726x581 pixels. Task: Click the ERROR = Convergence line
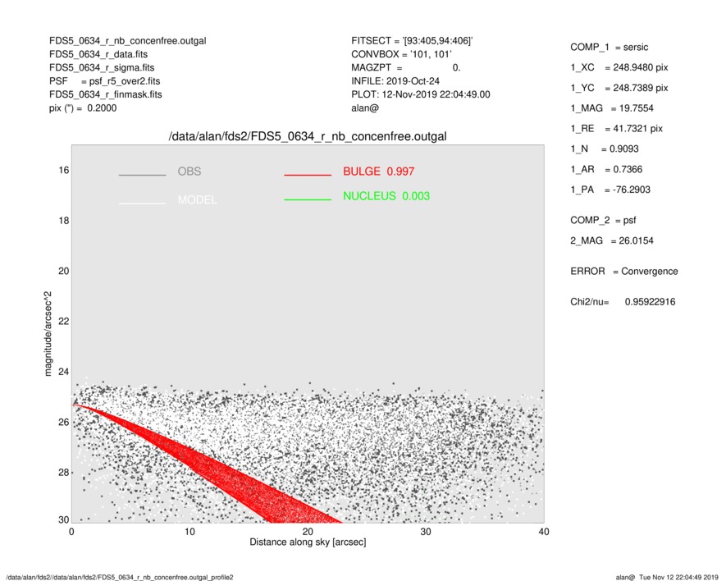coord(624,272)
